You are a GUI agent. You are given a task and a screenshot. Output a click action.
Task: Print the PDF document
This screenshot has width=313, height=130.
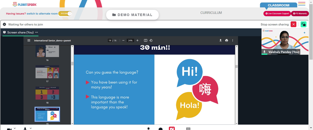(227, 41)
